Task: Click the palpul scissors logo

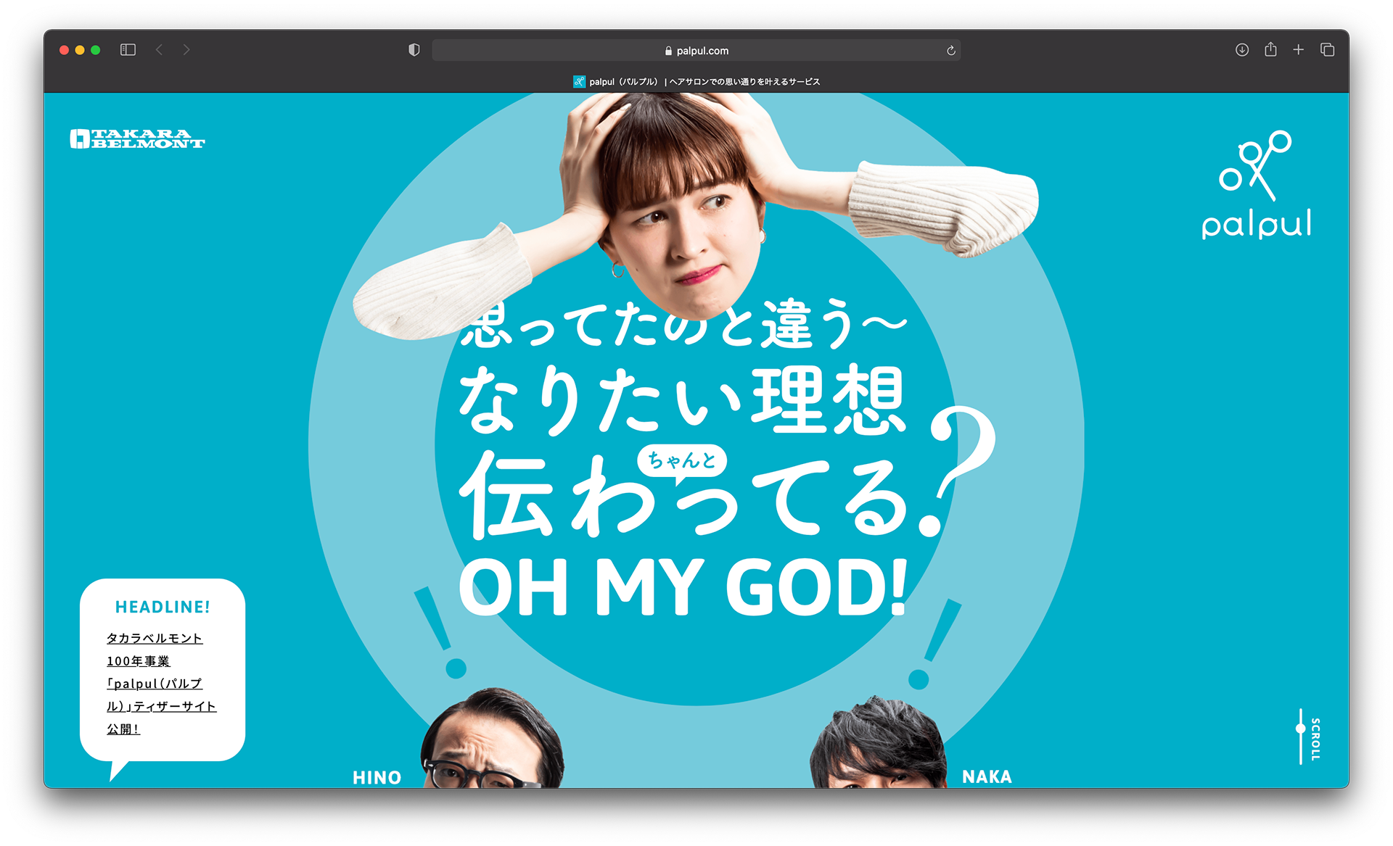Action: click(x=1257, y=185)
